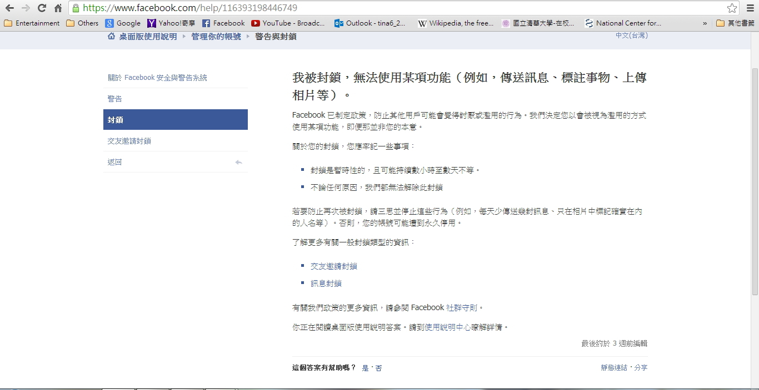This screenshot has width=759, height=390.
Task: Click 靜態連結 permalink
Action: click(x=614, y=368)
